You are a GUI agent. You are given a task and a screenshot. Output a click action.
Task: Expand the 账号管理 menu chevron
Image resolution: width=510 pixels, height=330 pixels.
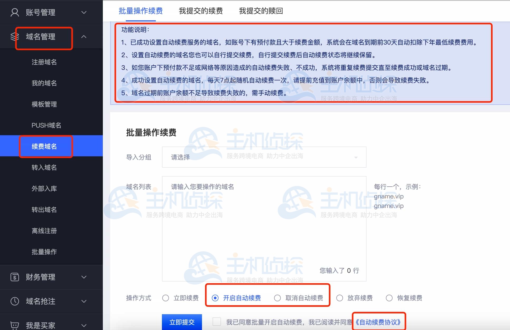click(x=84, y=12)
